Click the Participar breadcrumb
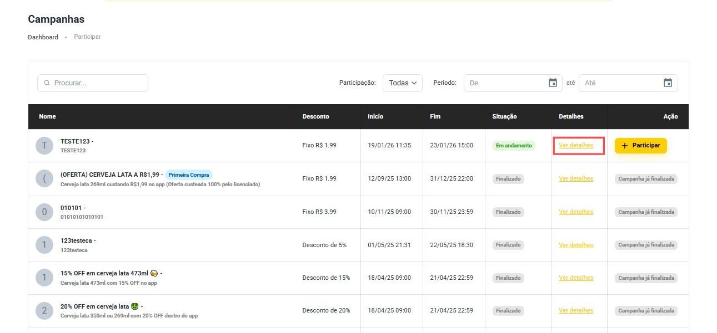This screenshot has width=717, height=333. click(x=87, y=37)
